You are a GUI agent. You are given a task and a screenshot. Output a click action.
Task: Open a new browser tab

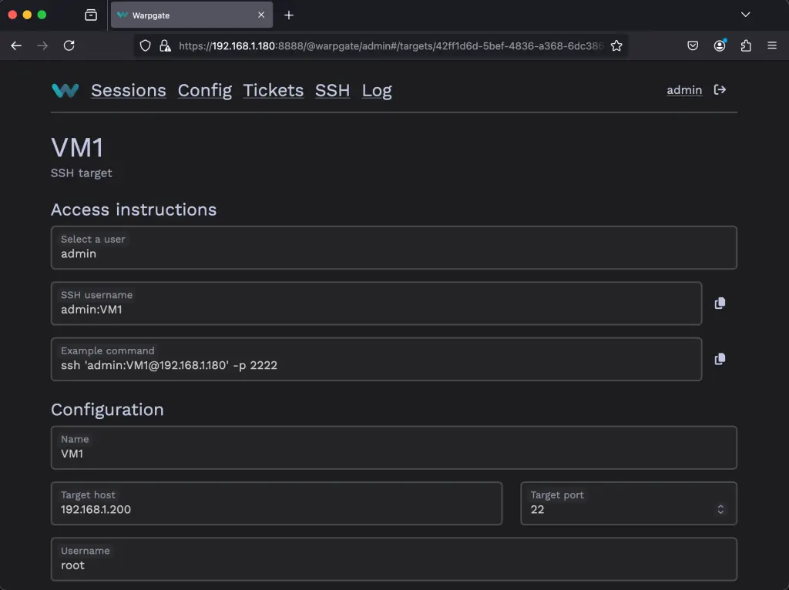[288, 15]
